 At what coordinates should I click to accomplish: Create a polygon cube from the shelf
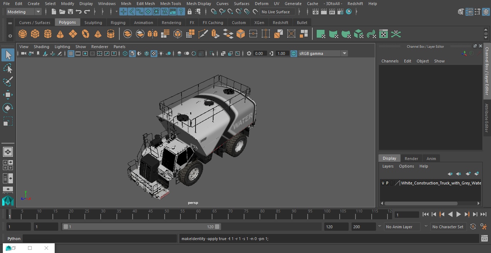[x=35, y=34]
